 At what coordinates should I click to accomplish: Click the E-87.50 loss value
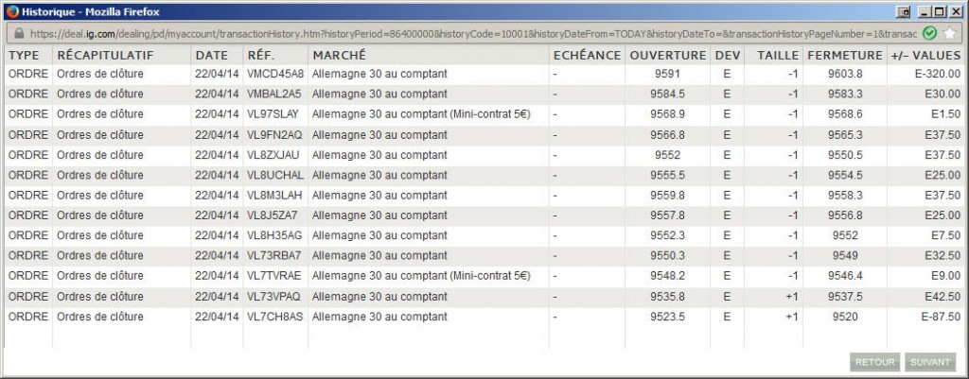tap(941, 317)
